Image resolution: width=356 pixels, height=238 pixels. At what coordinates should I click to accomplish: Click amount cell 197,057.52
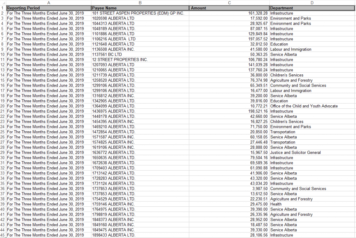pos(229,39)
